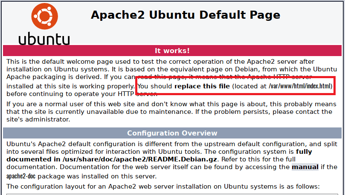Viewport: 345px width, 195px height.
Task: Click the 'Apache2 Ubuntu Default Page' heading
Action: coord(186,15)
